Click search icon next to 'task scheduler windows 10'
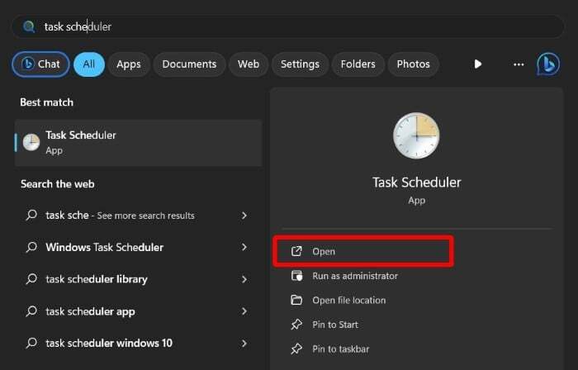578x370 pixels. tap(31, 343)
